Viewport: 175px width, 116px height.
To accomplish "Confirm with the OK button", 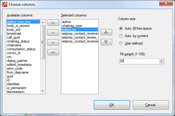I will pos(112,105).
